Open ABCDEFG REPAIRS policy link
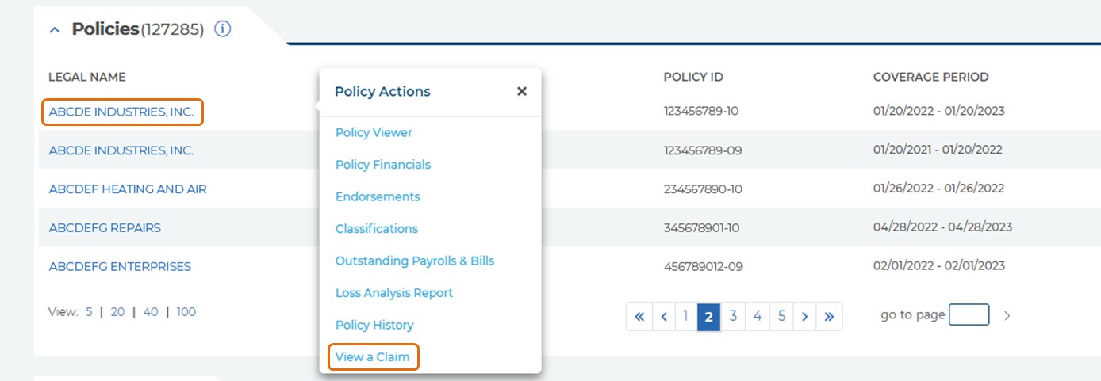Image resolution: width=1101 pixels, height=381 pixels. click(x=105, y=228)
